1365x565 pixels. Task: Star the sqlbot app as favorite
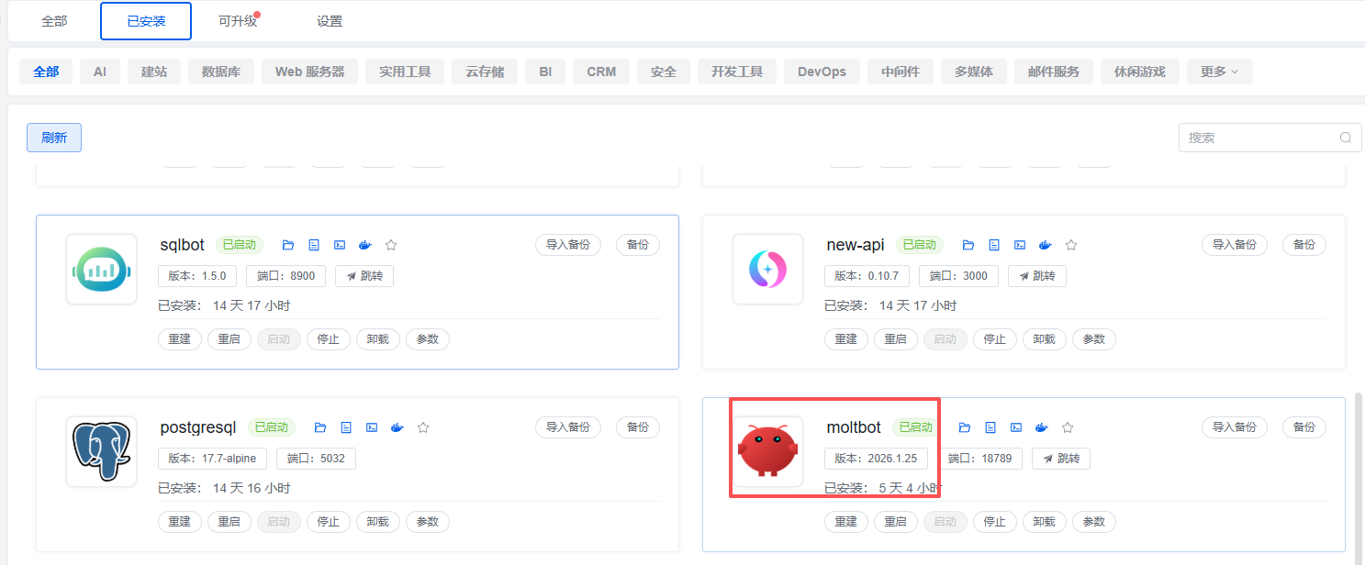391,245
